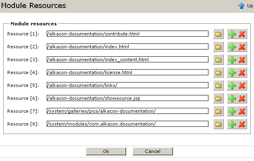The height and width of the screenshot is (161, 254).
Task: Open folder picker for Resource [7] galleries path
Action: tap(219, 111)
